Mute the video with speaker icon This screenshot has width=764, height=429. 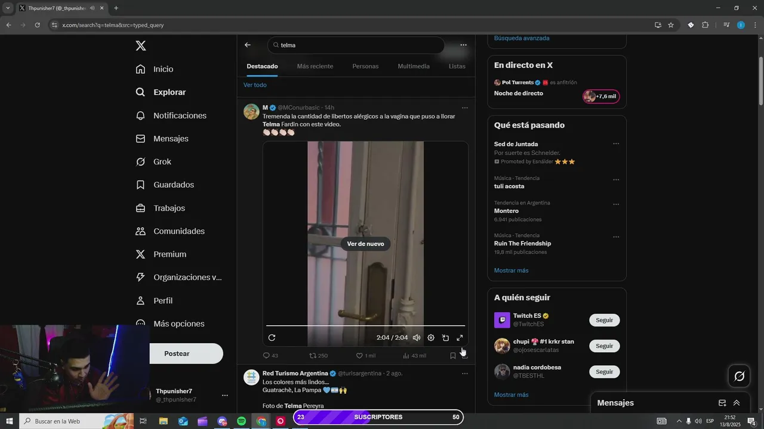coord(417,338)
